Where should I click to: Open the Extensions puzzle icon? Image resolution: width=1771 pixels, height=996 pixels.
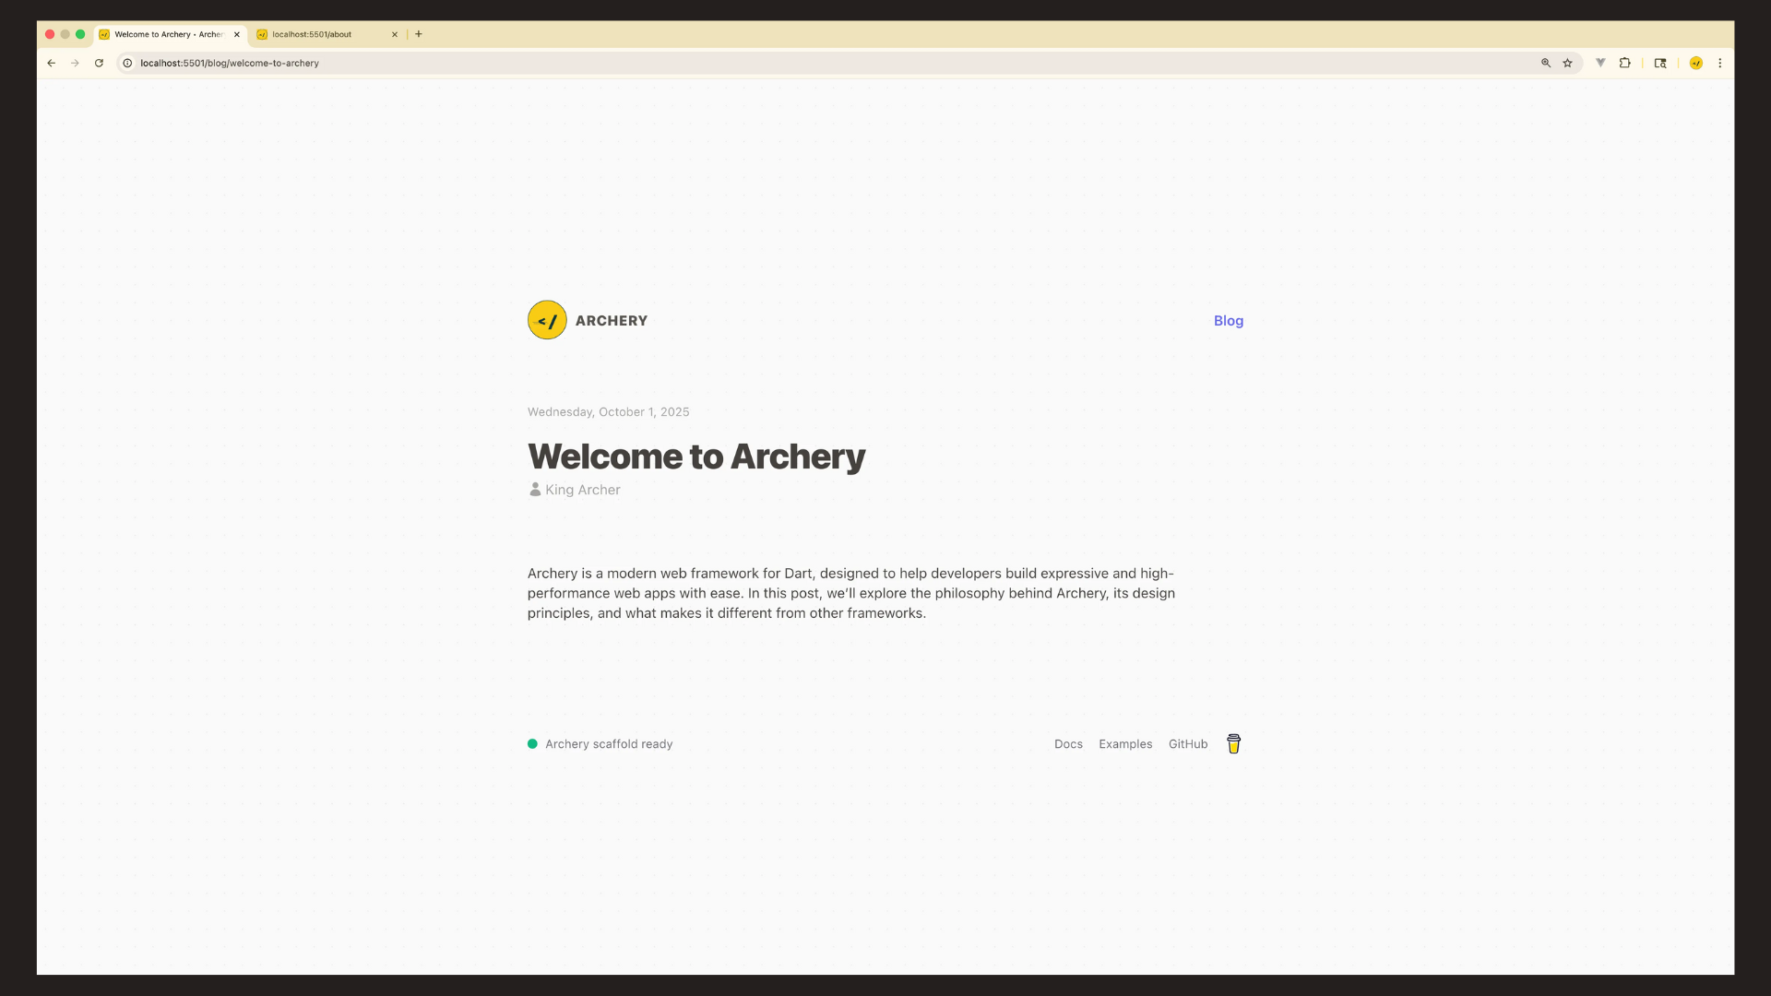pyautogui.click(x=1625, y=63)
